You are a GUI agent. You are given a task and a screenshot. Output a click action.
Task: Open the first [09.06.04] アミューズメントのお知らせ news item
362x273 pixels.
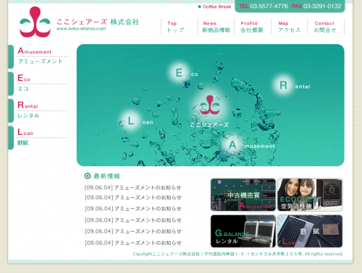tap(132, 188)
